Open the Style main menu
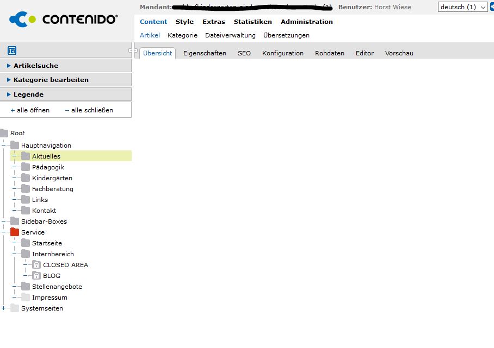The height and width of the screenshot is (348, 494). pyautogui.click(x=184, y=22)
